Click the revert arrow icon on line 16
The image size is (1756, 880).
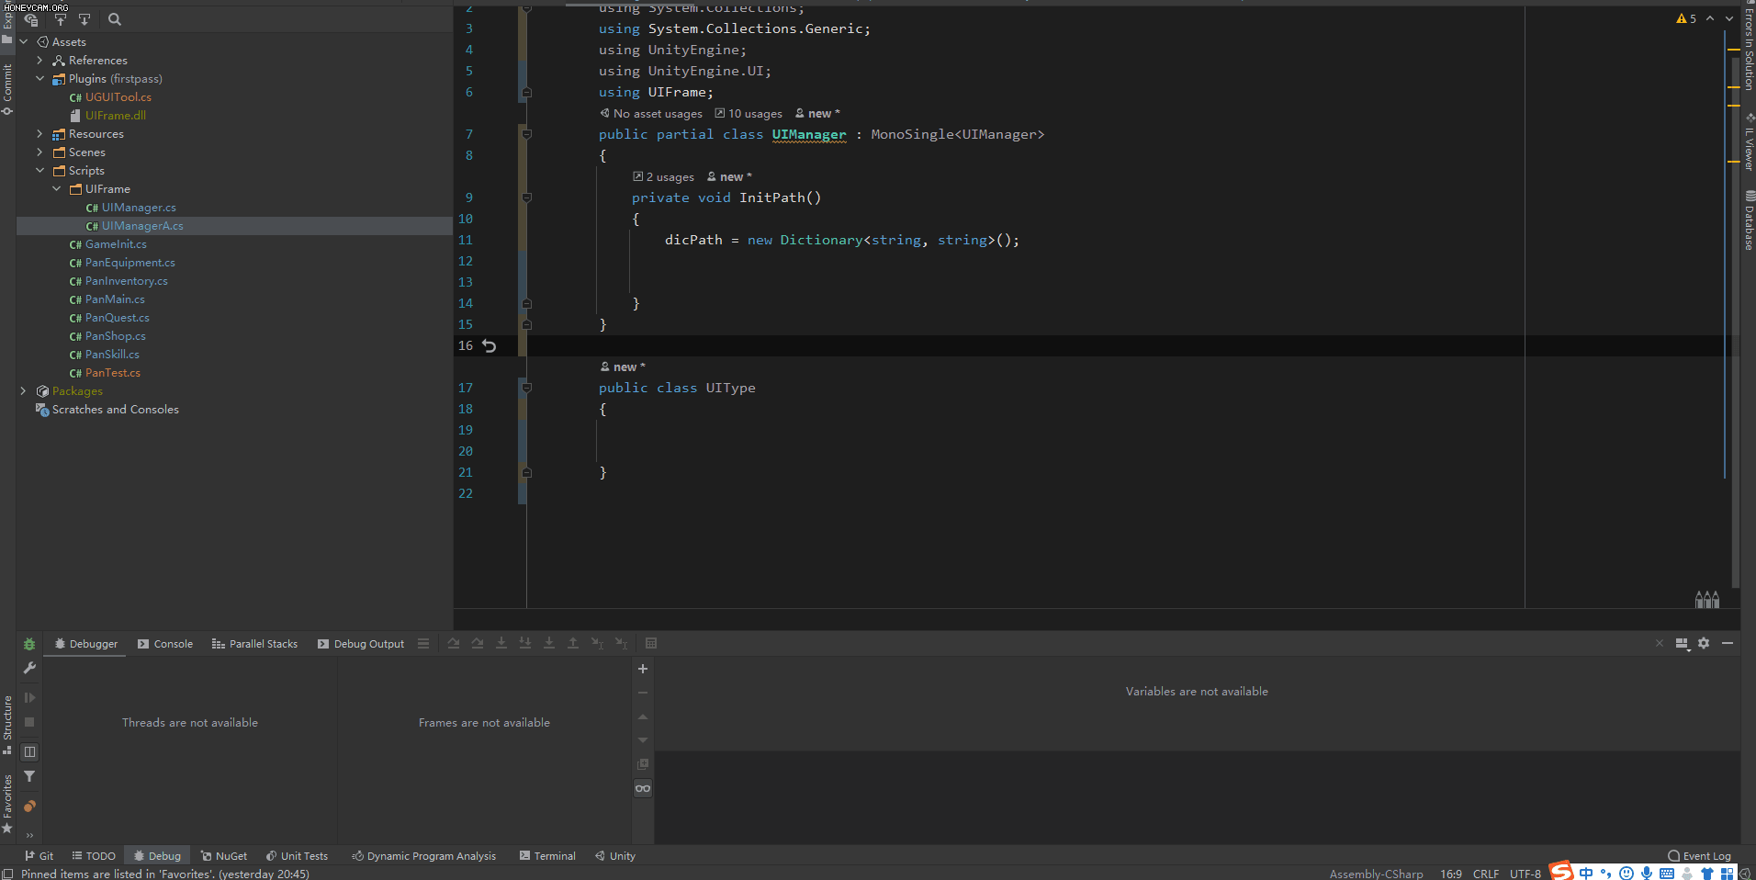click(x=490, y=345)
